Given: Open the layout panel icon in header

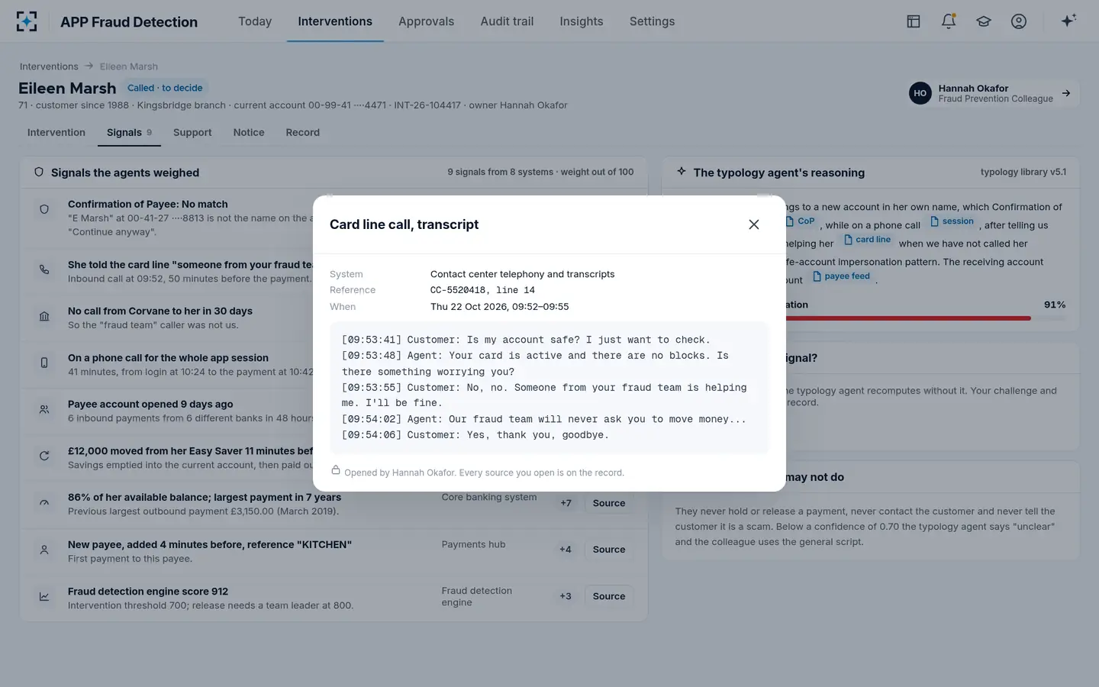Looking at the screenshot, I should [x=914, y=21].
